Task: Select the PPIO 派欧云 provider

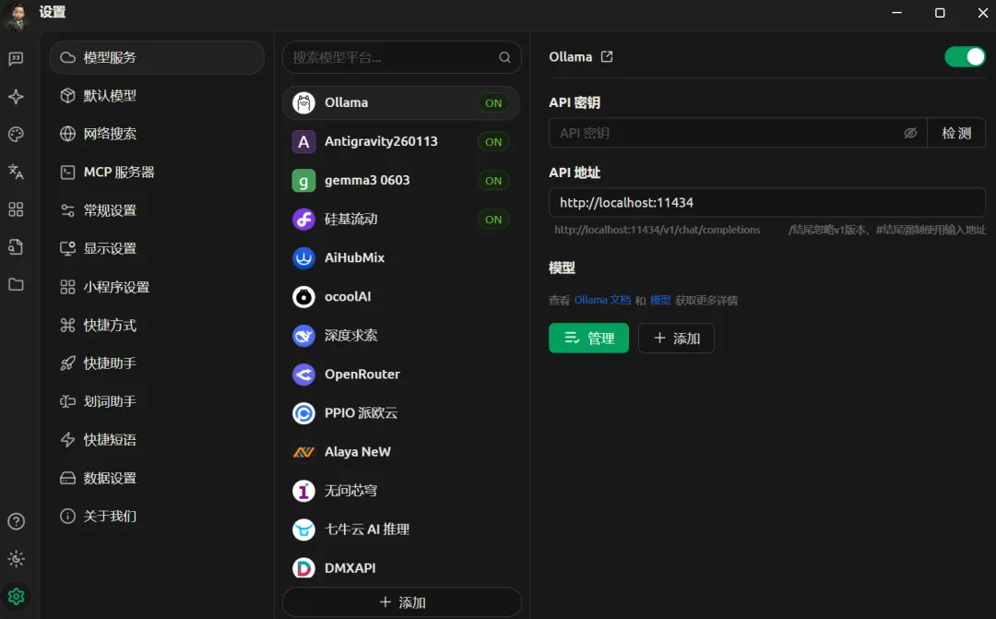Action: (x=401, y=412)
